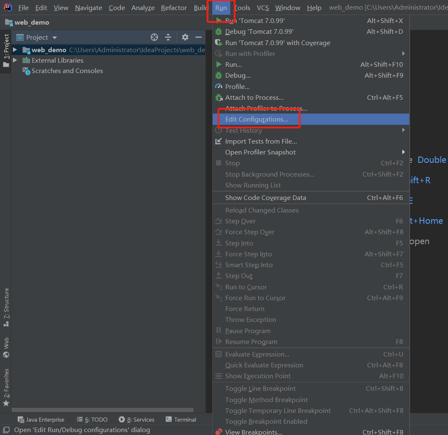Toggle tool window bars icon in status bar
This screenshot has height=435, width=448.
[6, 430]
